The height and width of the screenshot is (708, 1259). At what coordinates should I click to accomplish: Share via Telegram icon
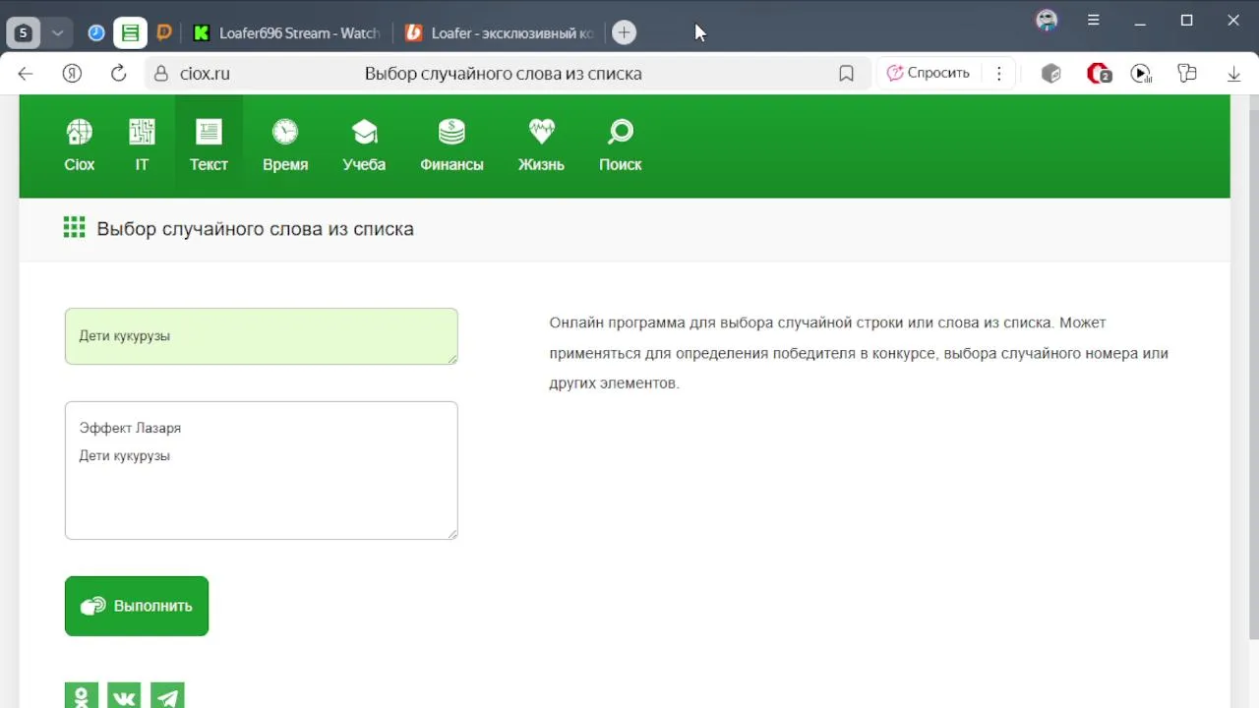pos(167,696)
